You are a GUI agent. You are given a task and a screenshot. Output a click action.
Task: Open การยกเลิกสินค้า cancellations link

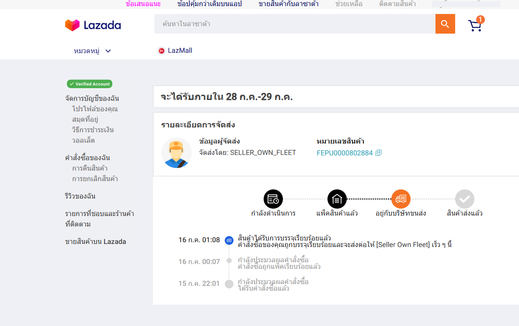point(95,179)
